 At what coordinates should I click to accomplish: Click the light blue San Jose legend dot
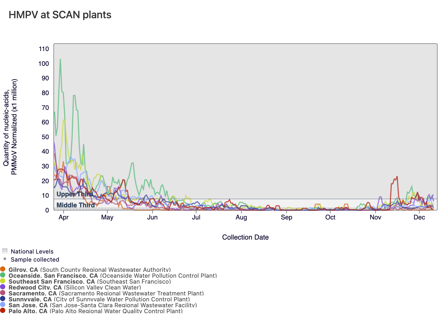pos(3,305)
